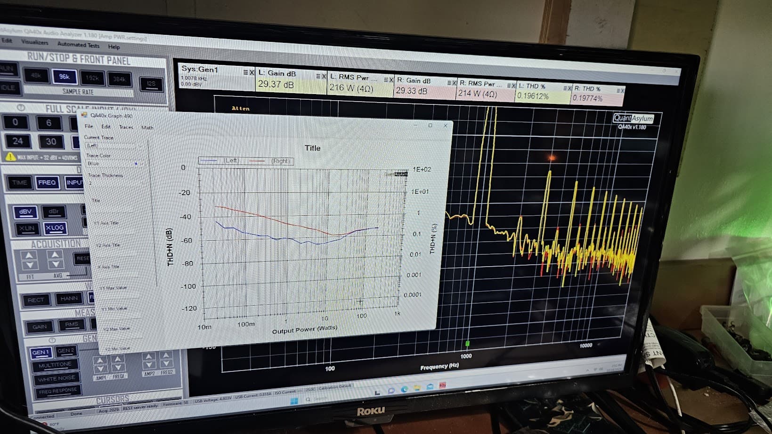Open the Math menu in the graph window
Viewport: 772px width, 434px height.
tap(147, 127)
